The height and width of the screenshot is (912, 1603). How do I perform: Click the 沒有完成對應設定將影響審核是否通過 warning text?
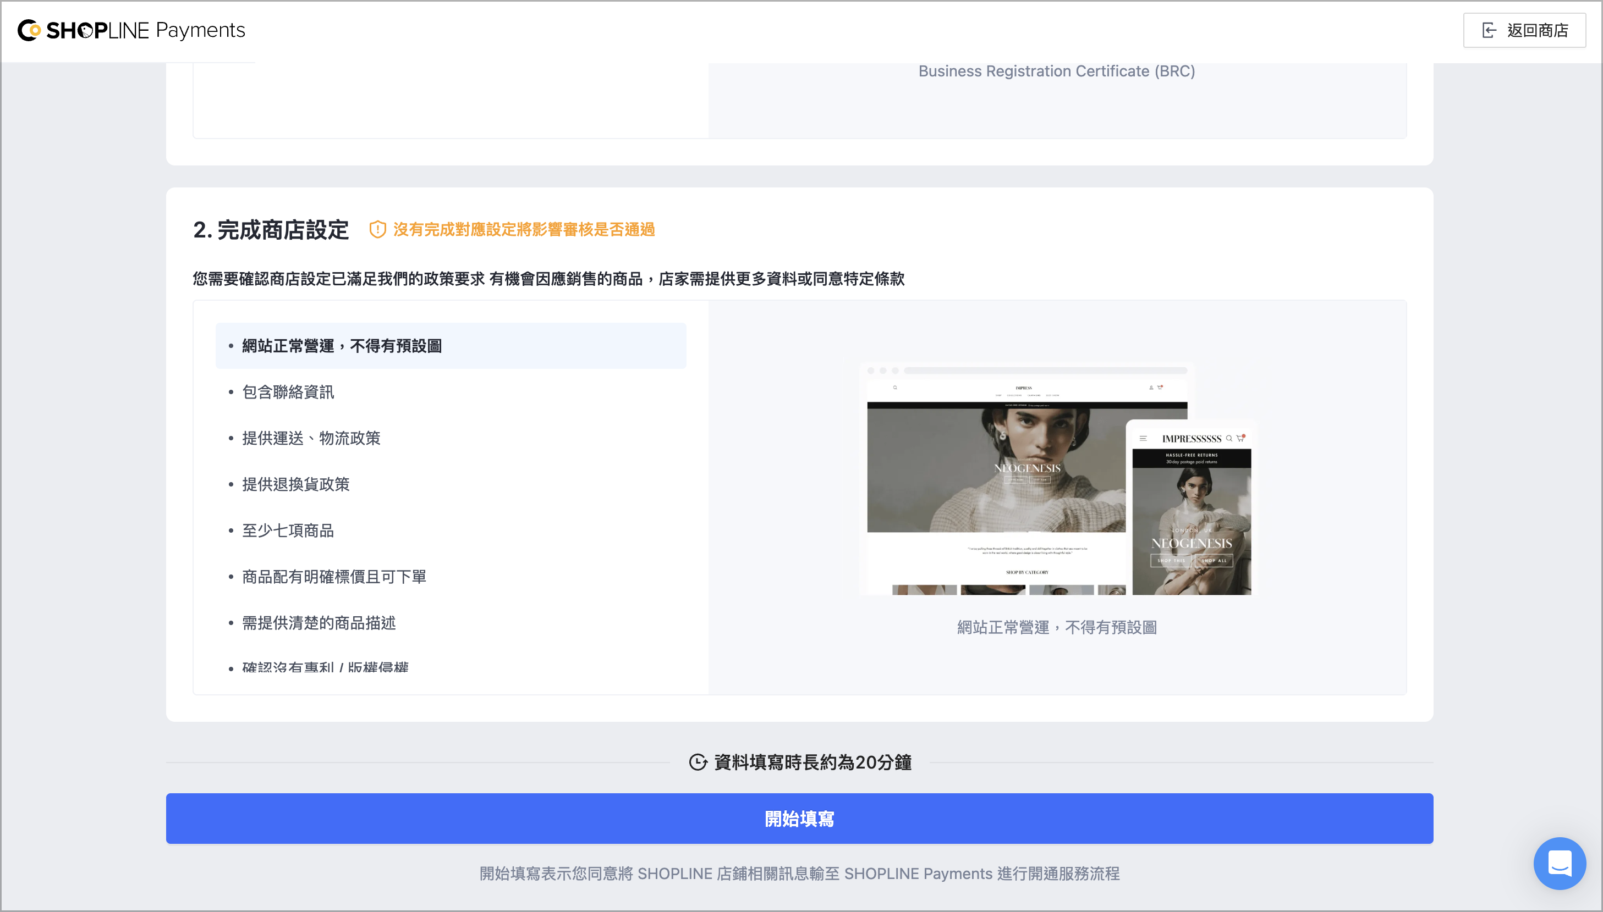524,230
